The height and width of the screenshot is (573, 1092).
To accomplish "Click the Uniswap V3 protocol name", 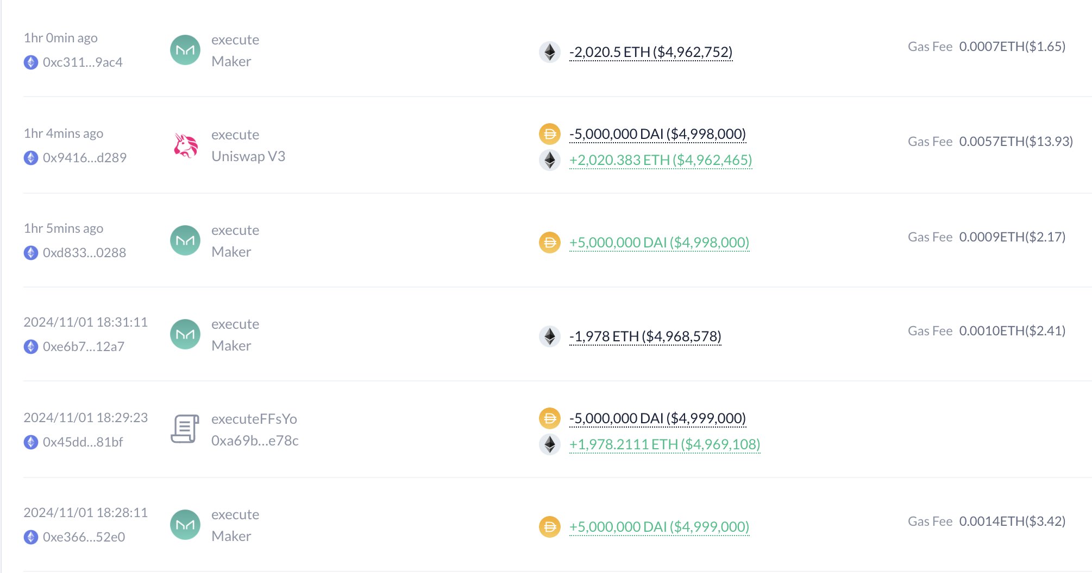I will click(x=248, y=156).
